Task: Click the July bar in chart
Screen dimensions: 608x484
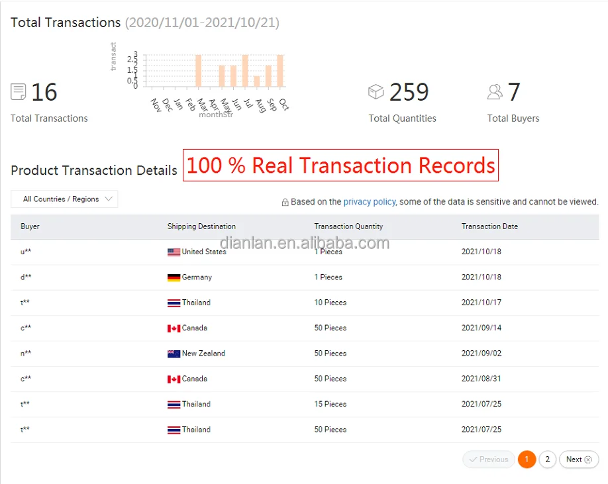Action: [x=245, y=71]
